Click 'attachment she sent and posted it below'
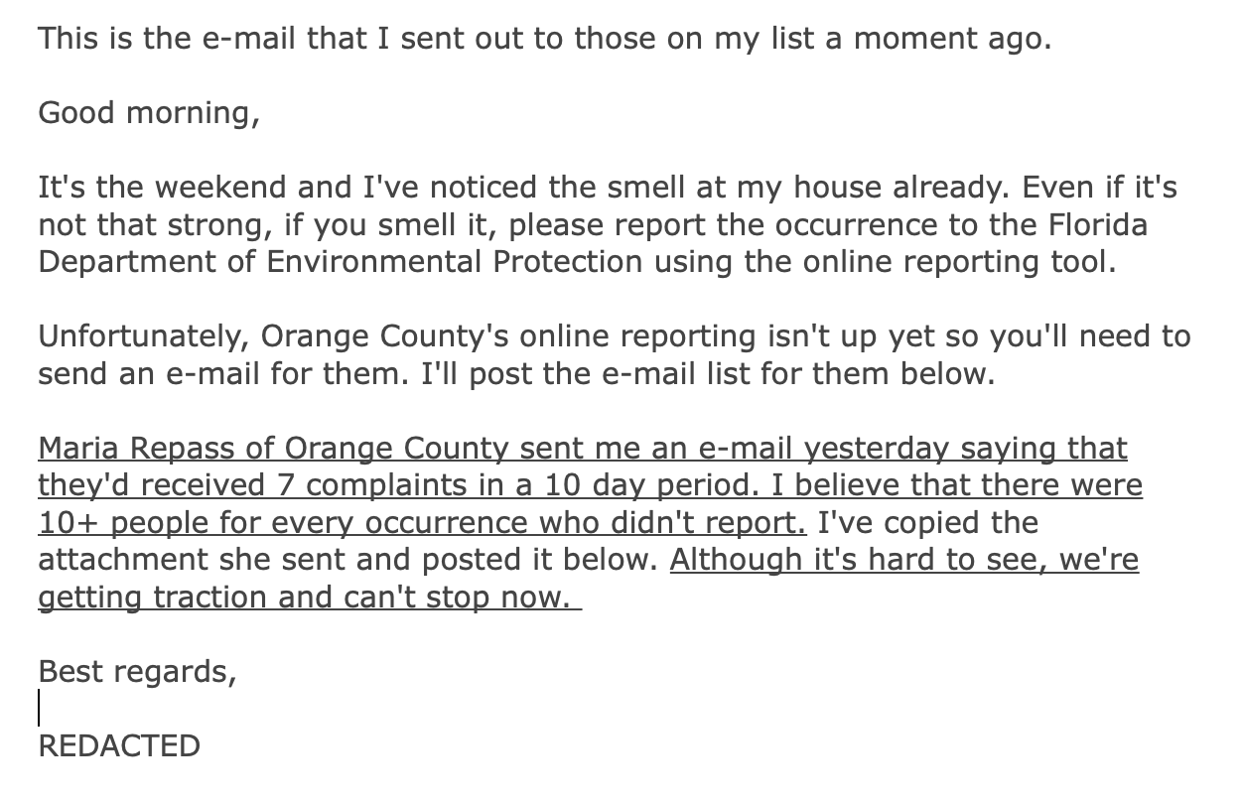Viewport: 1243px width, 800px height. coord(348,560)
